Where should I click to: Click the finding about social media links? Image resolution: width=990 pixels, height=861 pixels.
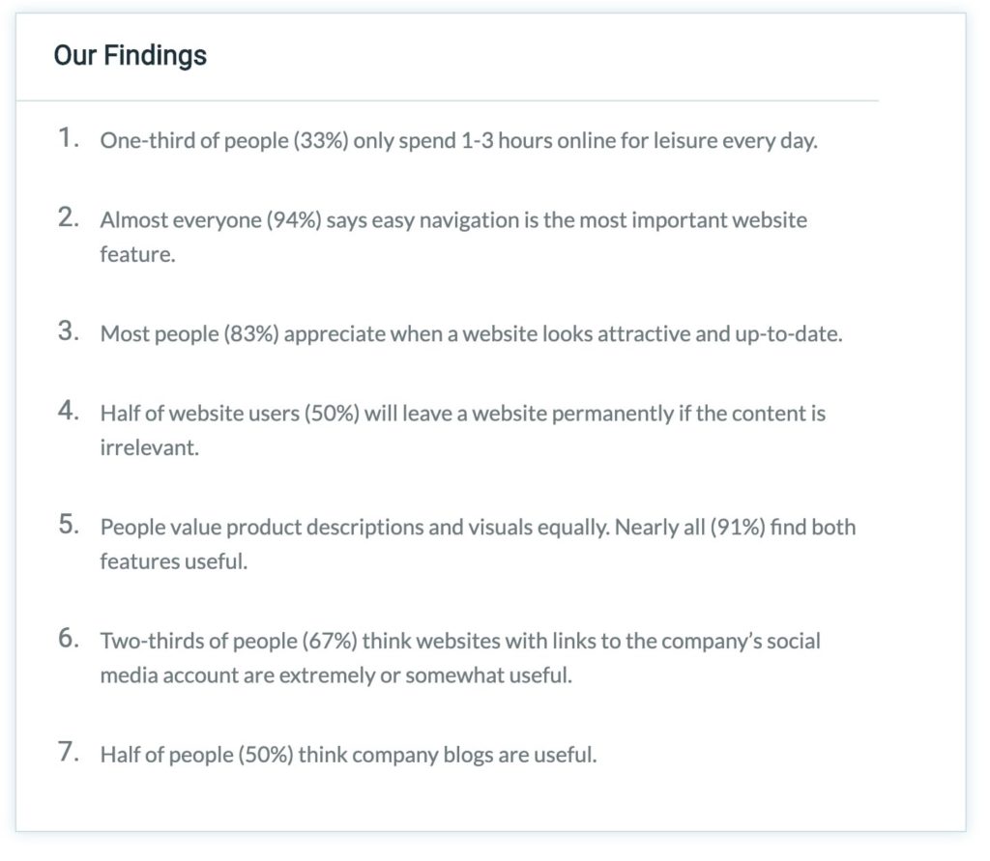click(460, 642)
